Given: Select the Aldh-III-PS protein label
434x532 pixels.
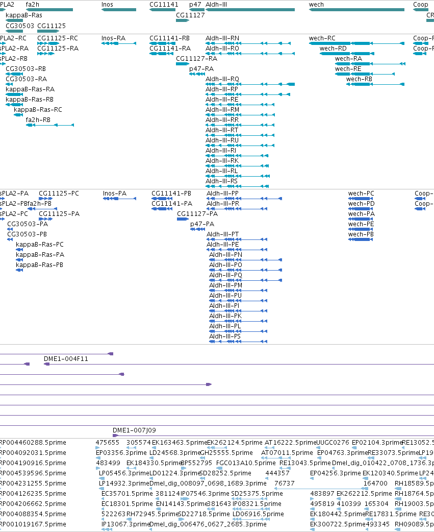Looking at the screenshot, I should click(x=225, y=336).
